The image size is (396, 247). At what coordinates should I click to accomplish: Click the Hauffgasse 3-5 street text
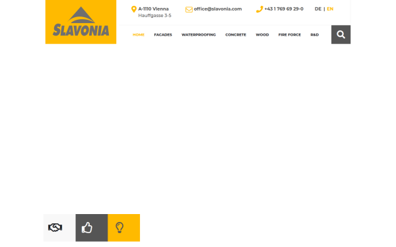[154, 16]
